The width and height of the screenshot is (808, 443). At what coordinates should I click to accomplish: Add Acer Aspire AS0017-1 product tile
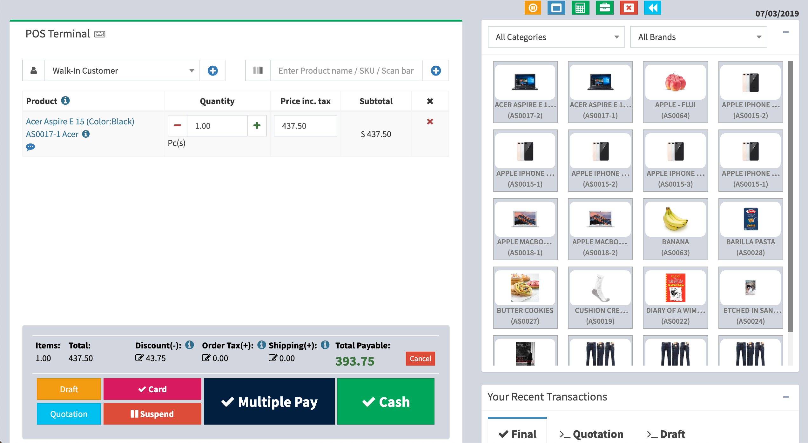tap(600, 92)
